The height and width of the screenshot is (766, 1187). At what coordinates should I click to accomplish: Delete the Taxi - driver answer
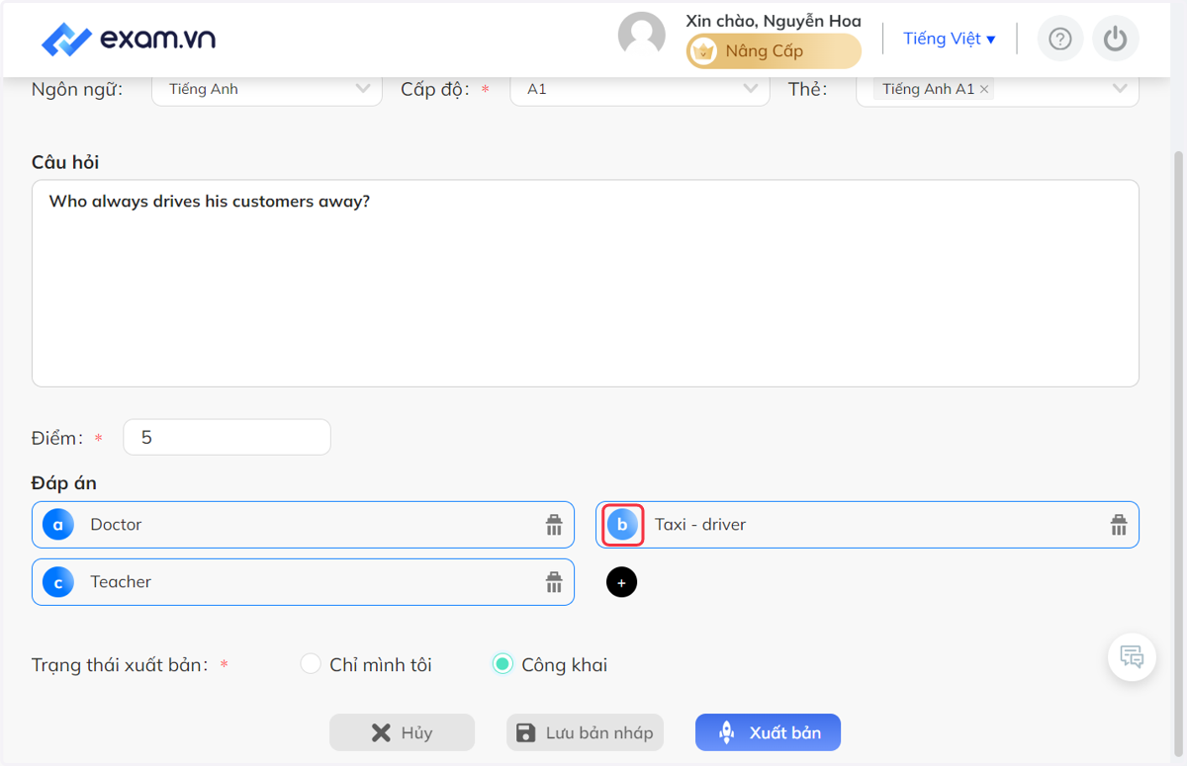pyautogui.click(x=1119, y=525)
